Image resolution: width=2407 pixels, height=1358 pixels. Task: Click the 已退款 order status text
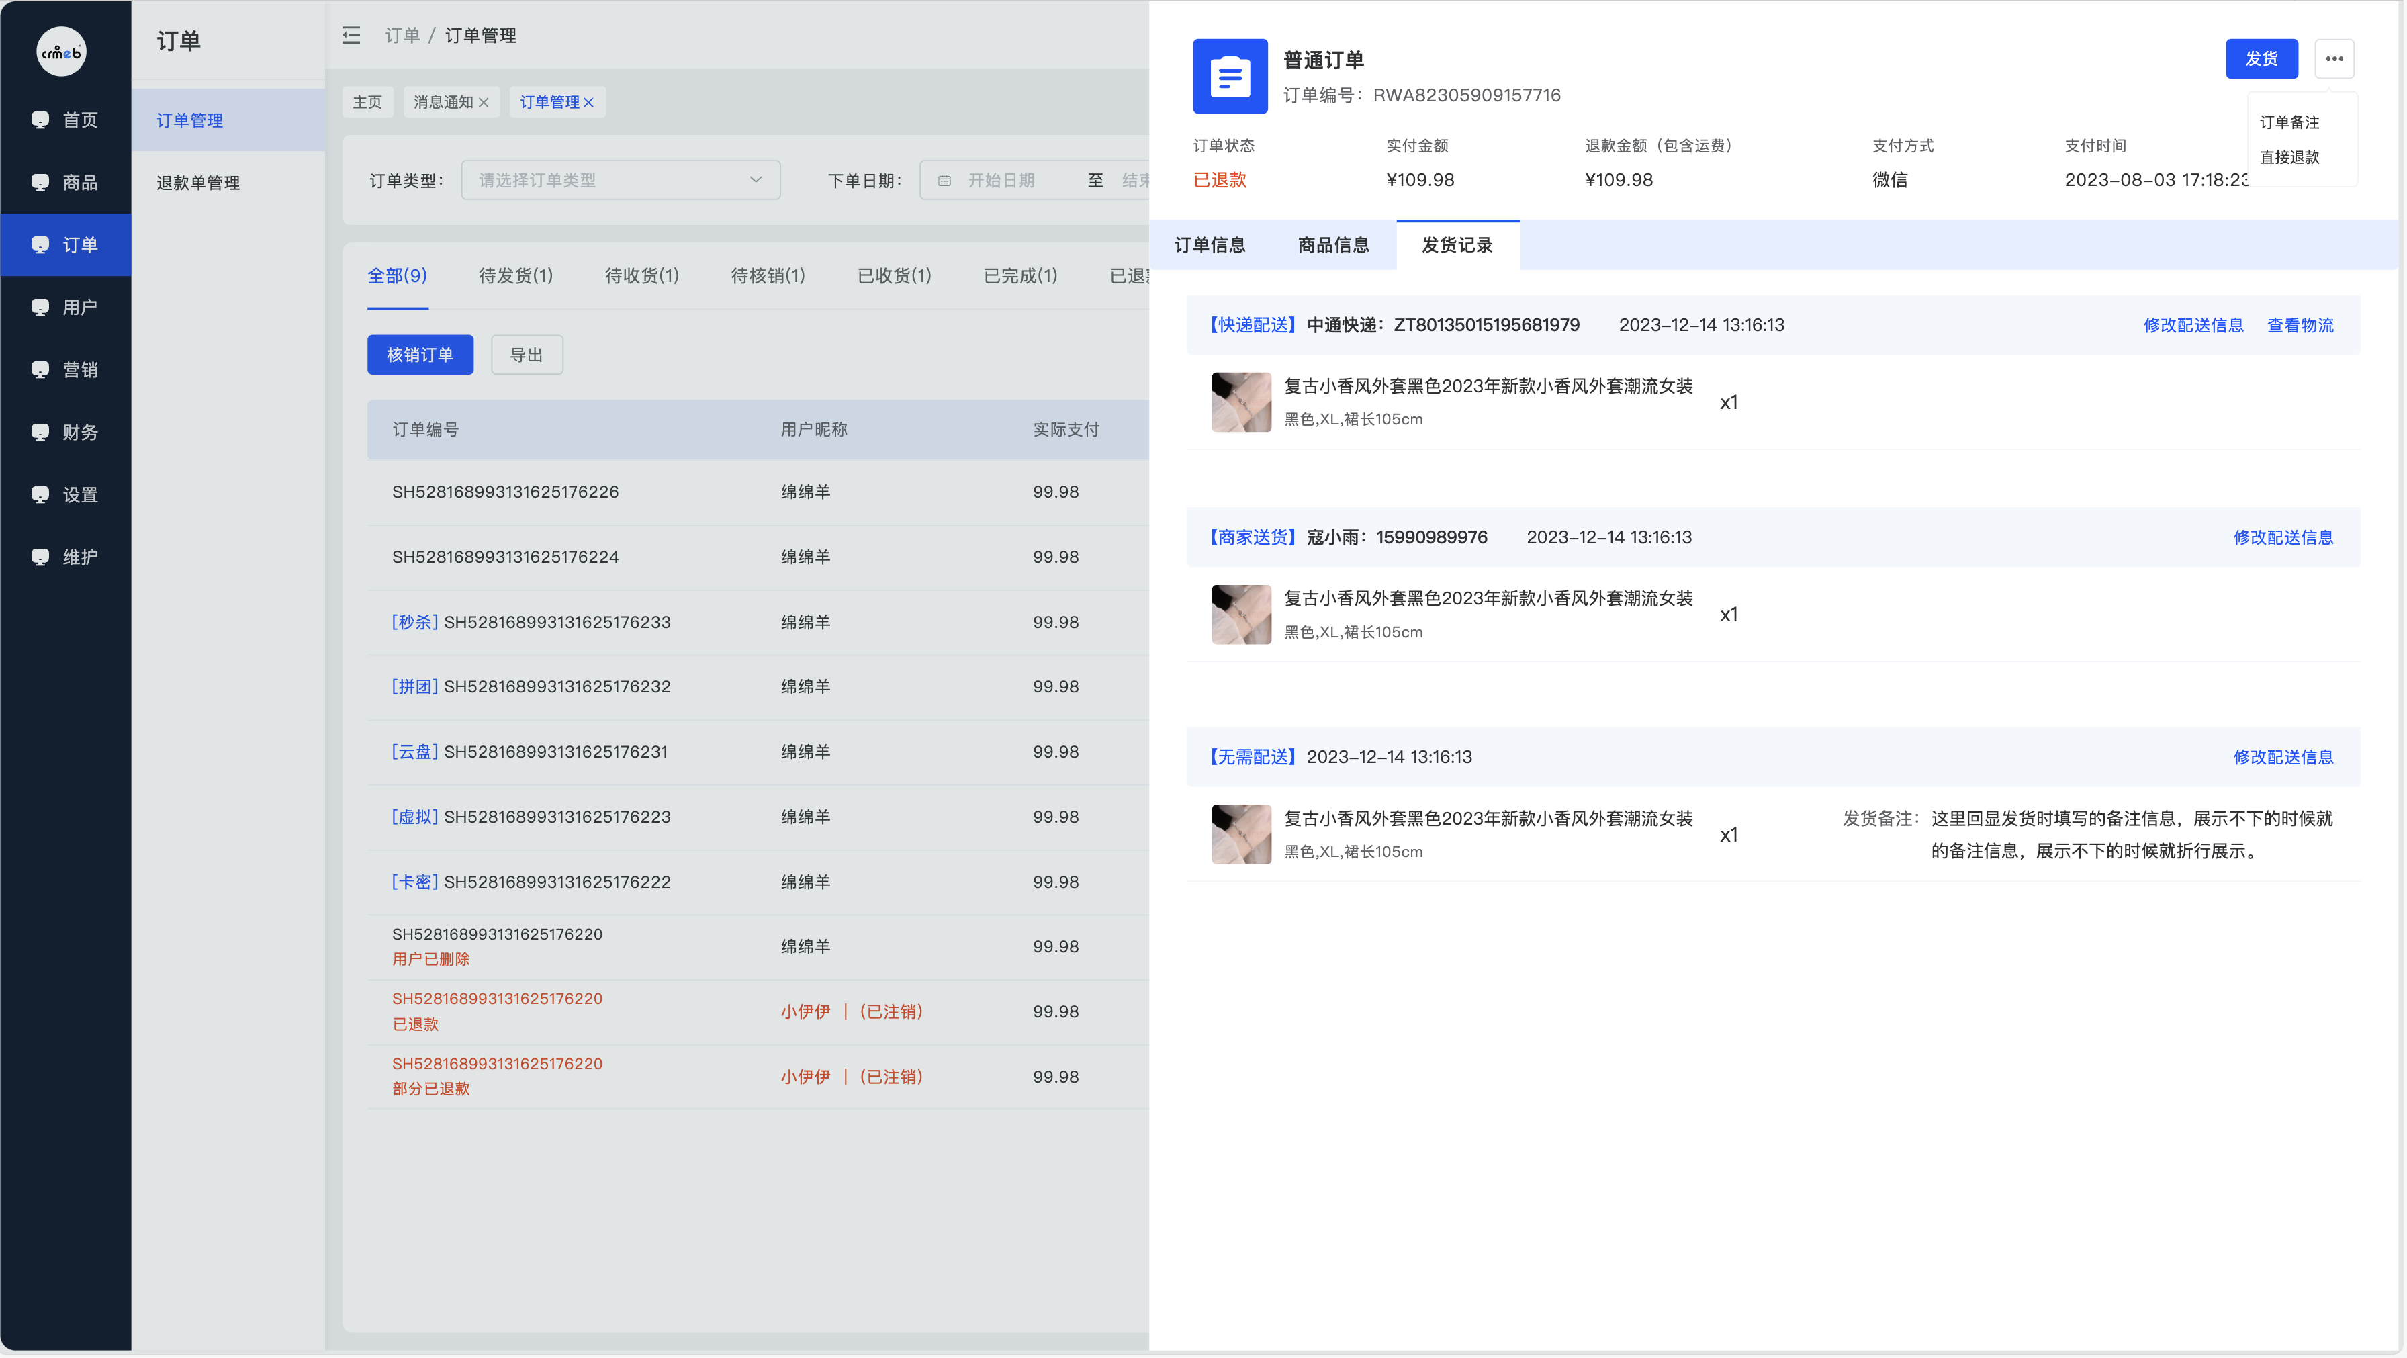(1220, 181)
